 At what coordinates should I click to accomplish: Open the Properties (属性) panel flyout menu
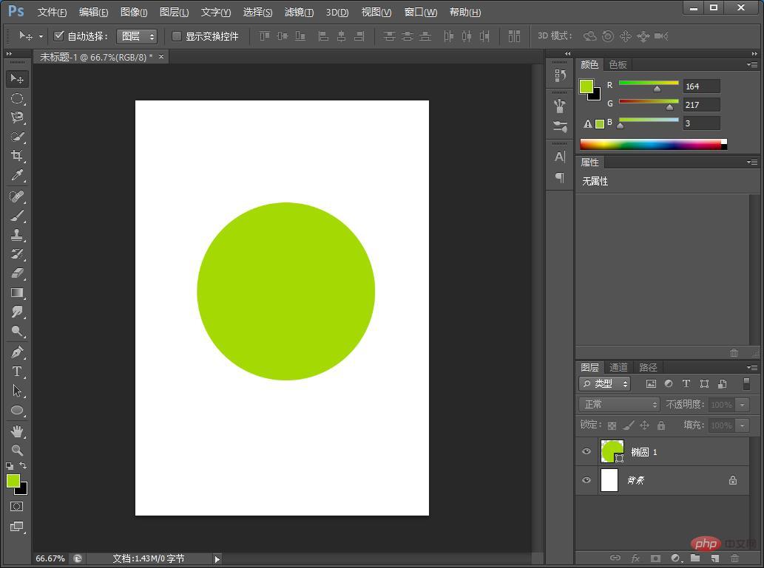[752, 162]
